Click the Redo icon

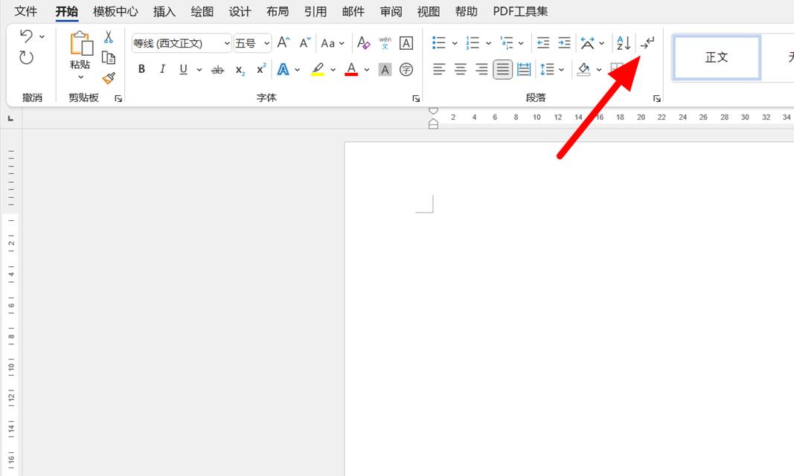click(x=26, y=58)
